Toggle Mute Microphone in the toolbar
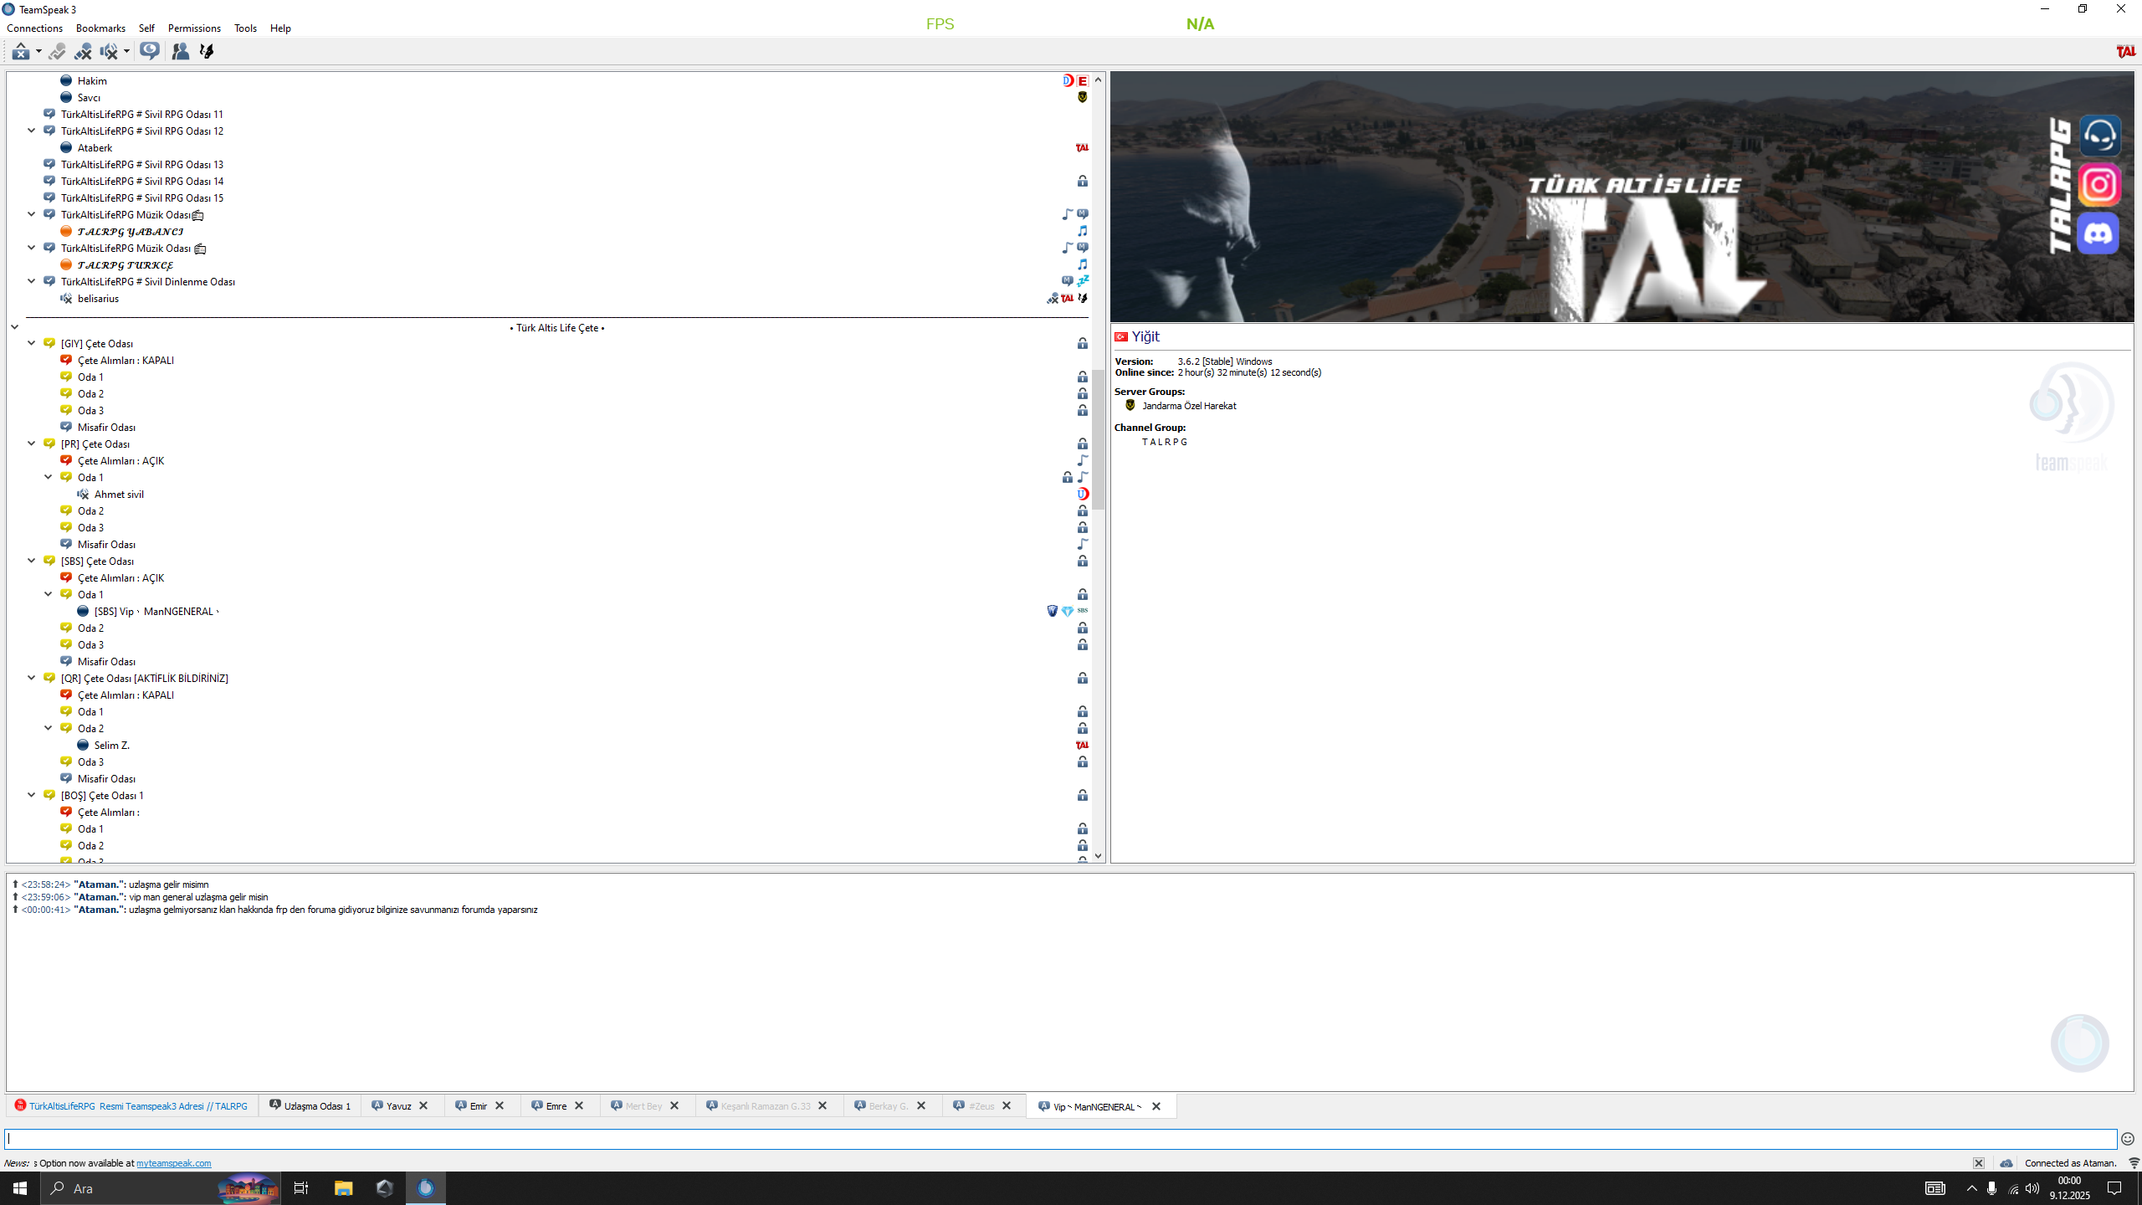Viewport: 2142px width, 1205px height. click(x=83, y=52)
